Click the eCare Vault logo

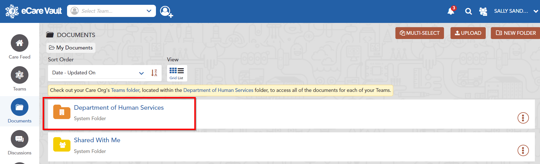pos(34,11)
